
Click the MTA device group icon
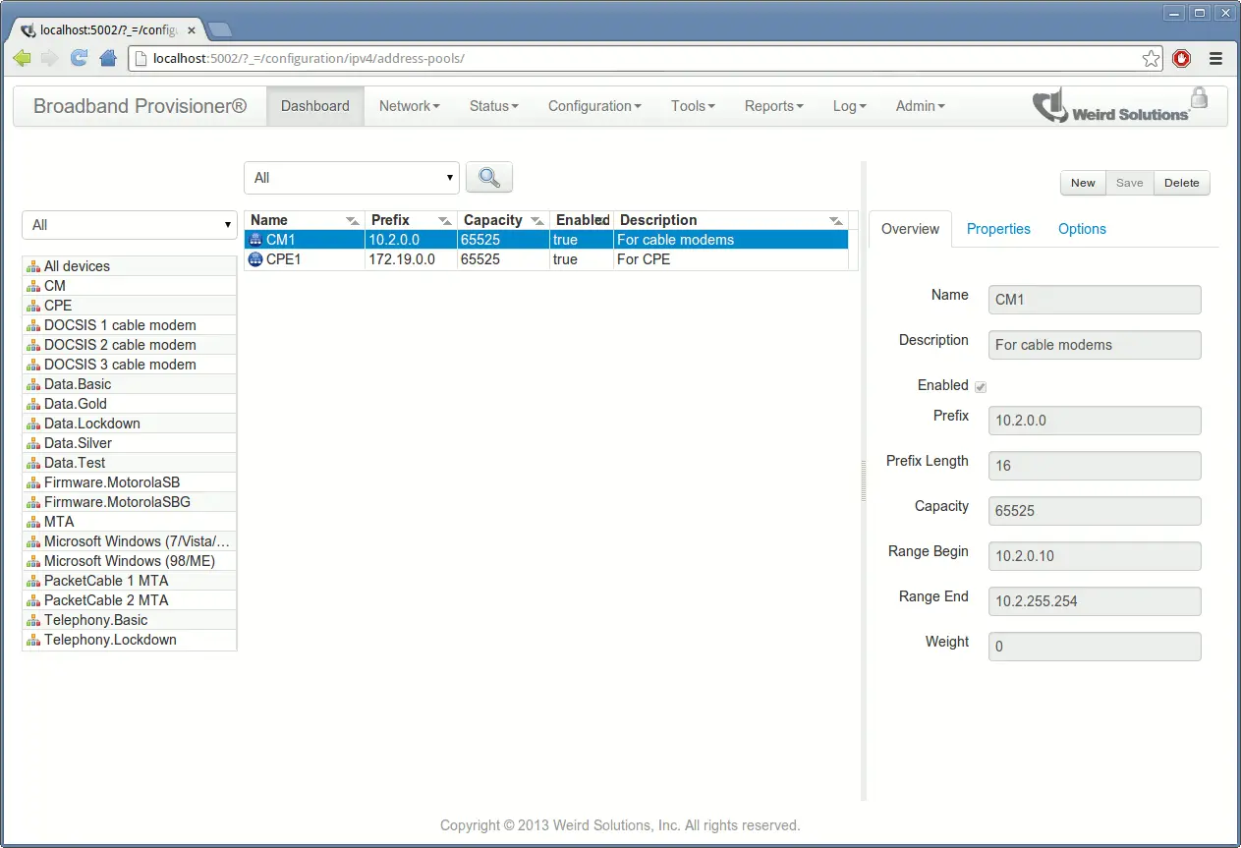point(32,521)
